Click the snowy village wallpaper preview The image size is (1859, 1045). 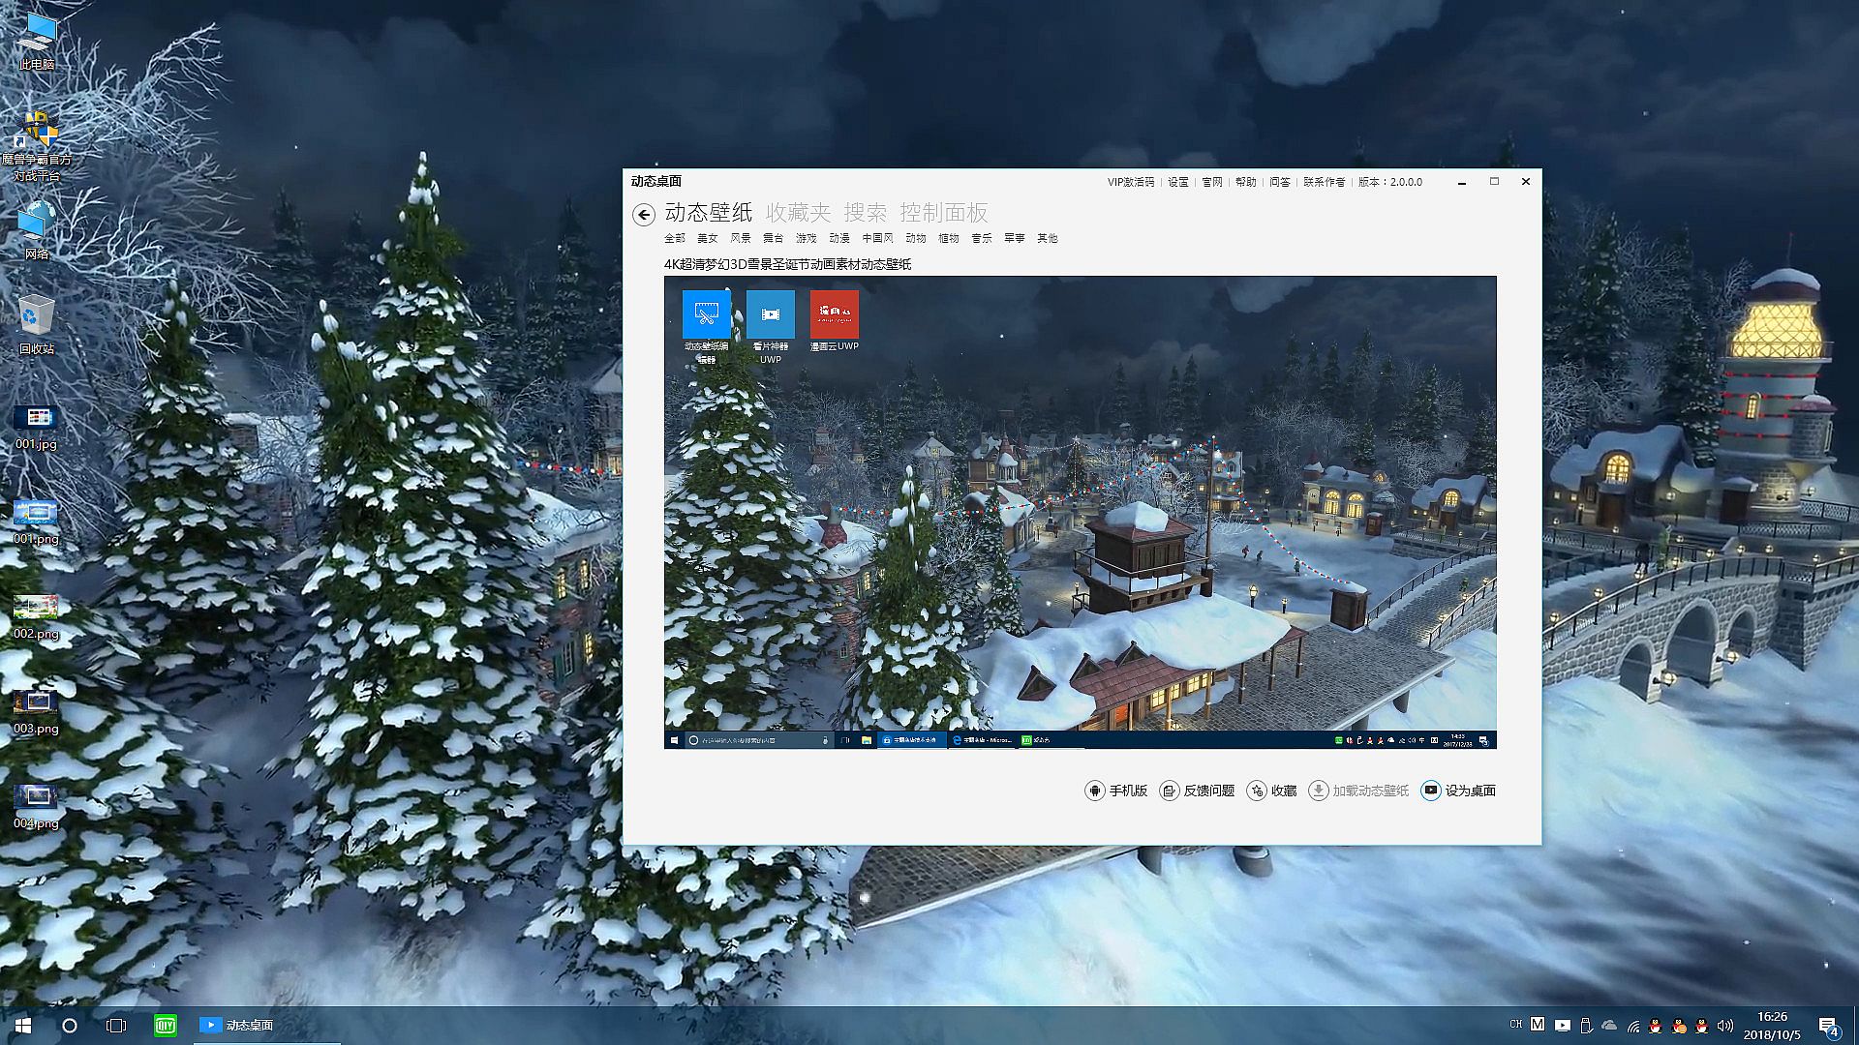click(x=1080, y=513)
